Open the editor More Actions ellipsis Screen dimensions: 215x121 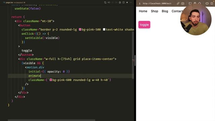coord(131,2)
